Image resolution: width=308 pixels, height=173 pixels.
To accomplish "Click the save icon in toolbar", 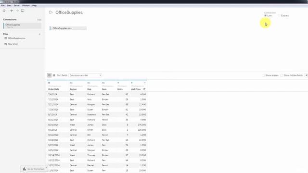I will tap(23, 11).
